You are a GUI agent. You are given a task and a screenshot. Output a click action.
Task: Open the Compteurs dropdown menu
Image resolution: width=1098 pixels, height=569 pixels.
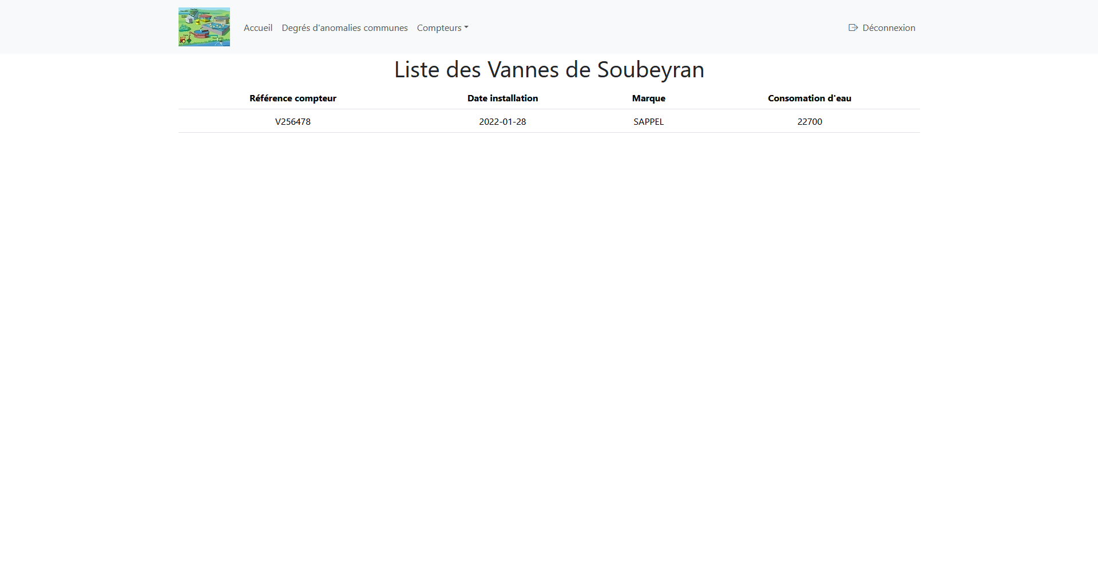(442, 27)
